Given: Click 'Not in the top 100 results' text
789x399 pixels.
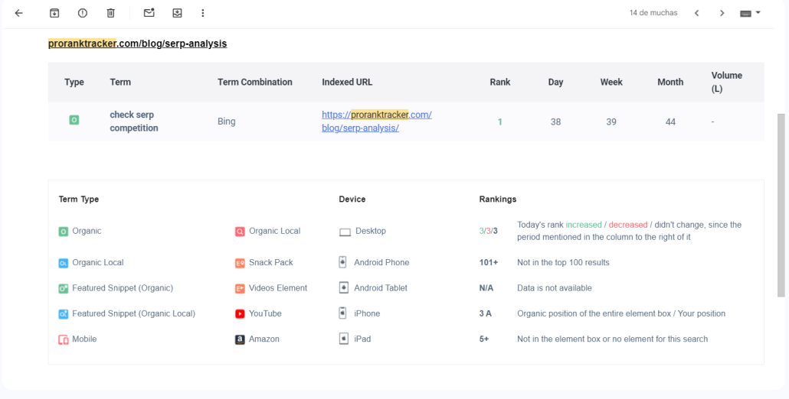Looking at the screenshot, I should [563, 262].
